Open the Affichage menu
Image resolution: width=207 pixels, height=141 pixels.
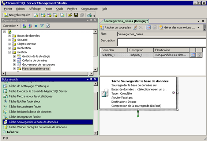(35, 9)
